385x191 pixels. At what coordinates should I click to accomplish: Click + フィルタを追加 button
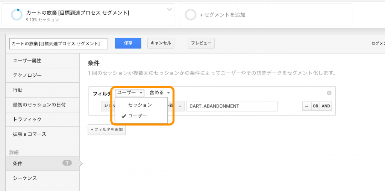107,130
